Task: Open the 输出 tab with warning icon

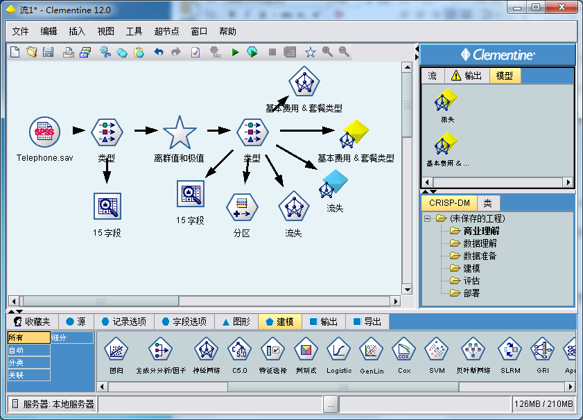Action: tap(467, 76)
